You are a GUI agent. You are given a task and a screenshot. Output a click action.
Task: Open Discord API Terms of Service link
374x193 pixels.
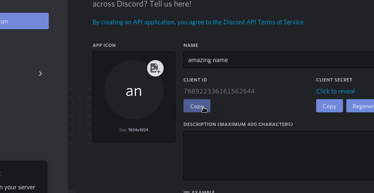(x=198, y=22)
